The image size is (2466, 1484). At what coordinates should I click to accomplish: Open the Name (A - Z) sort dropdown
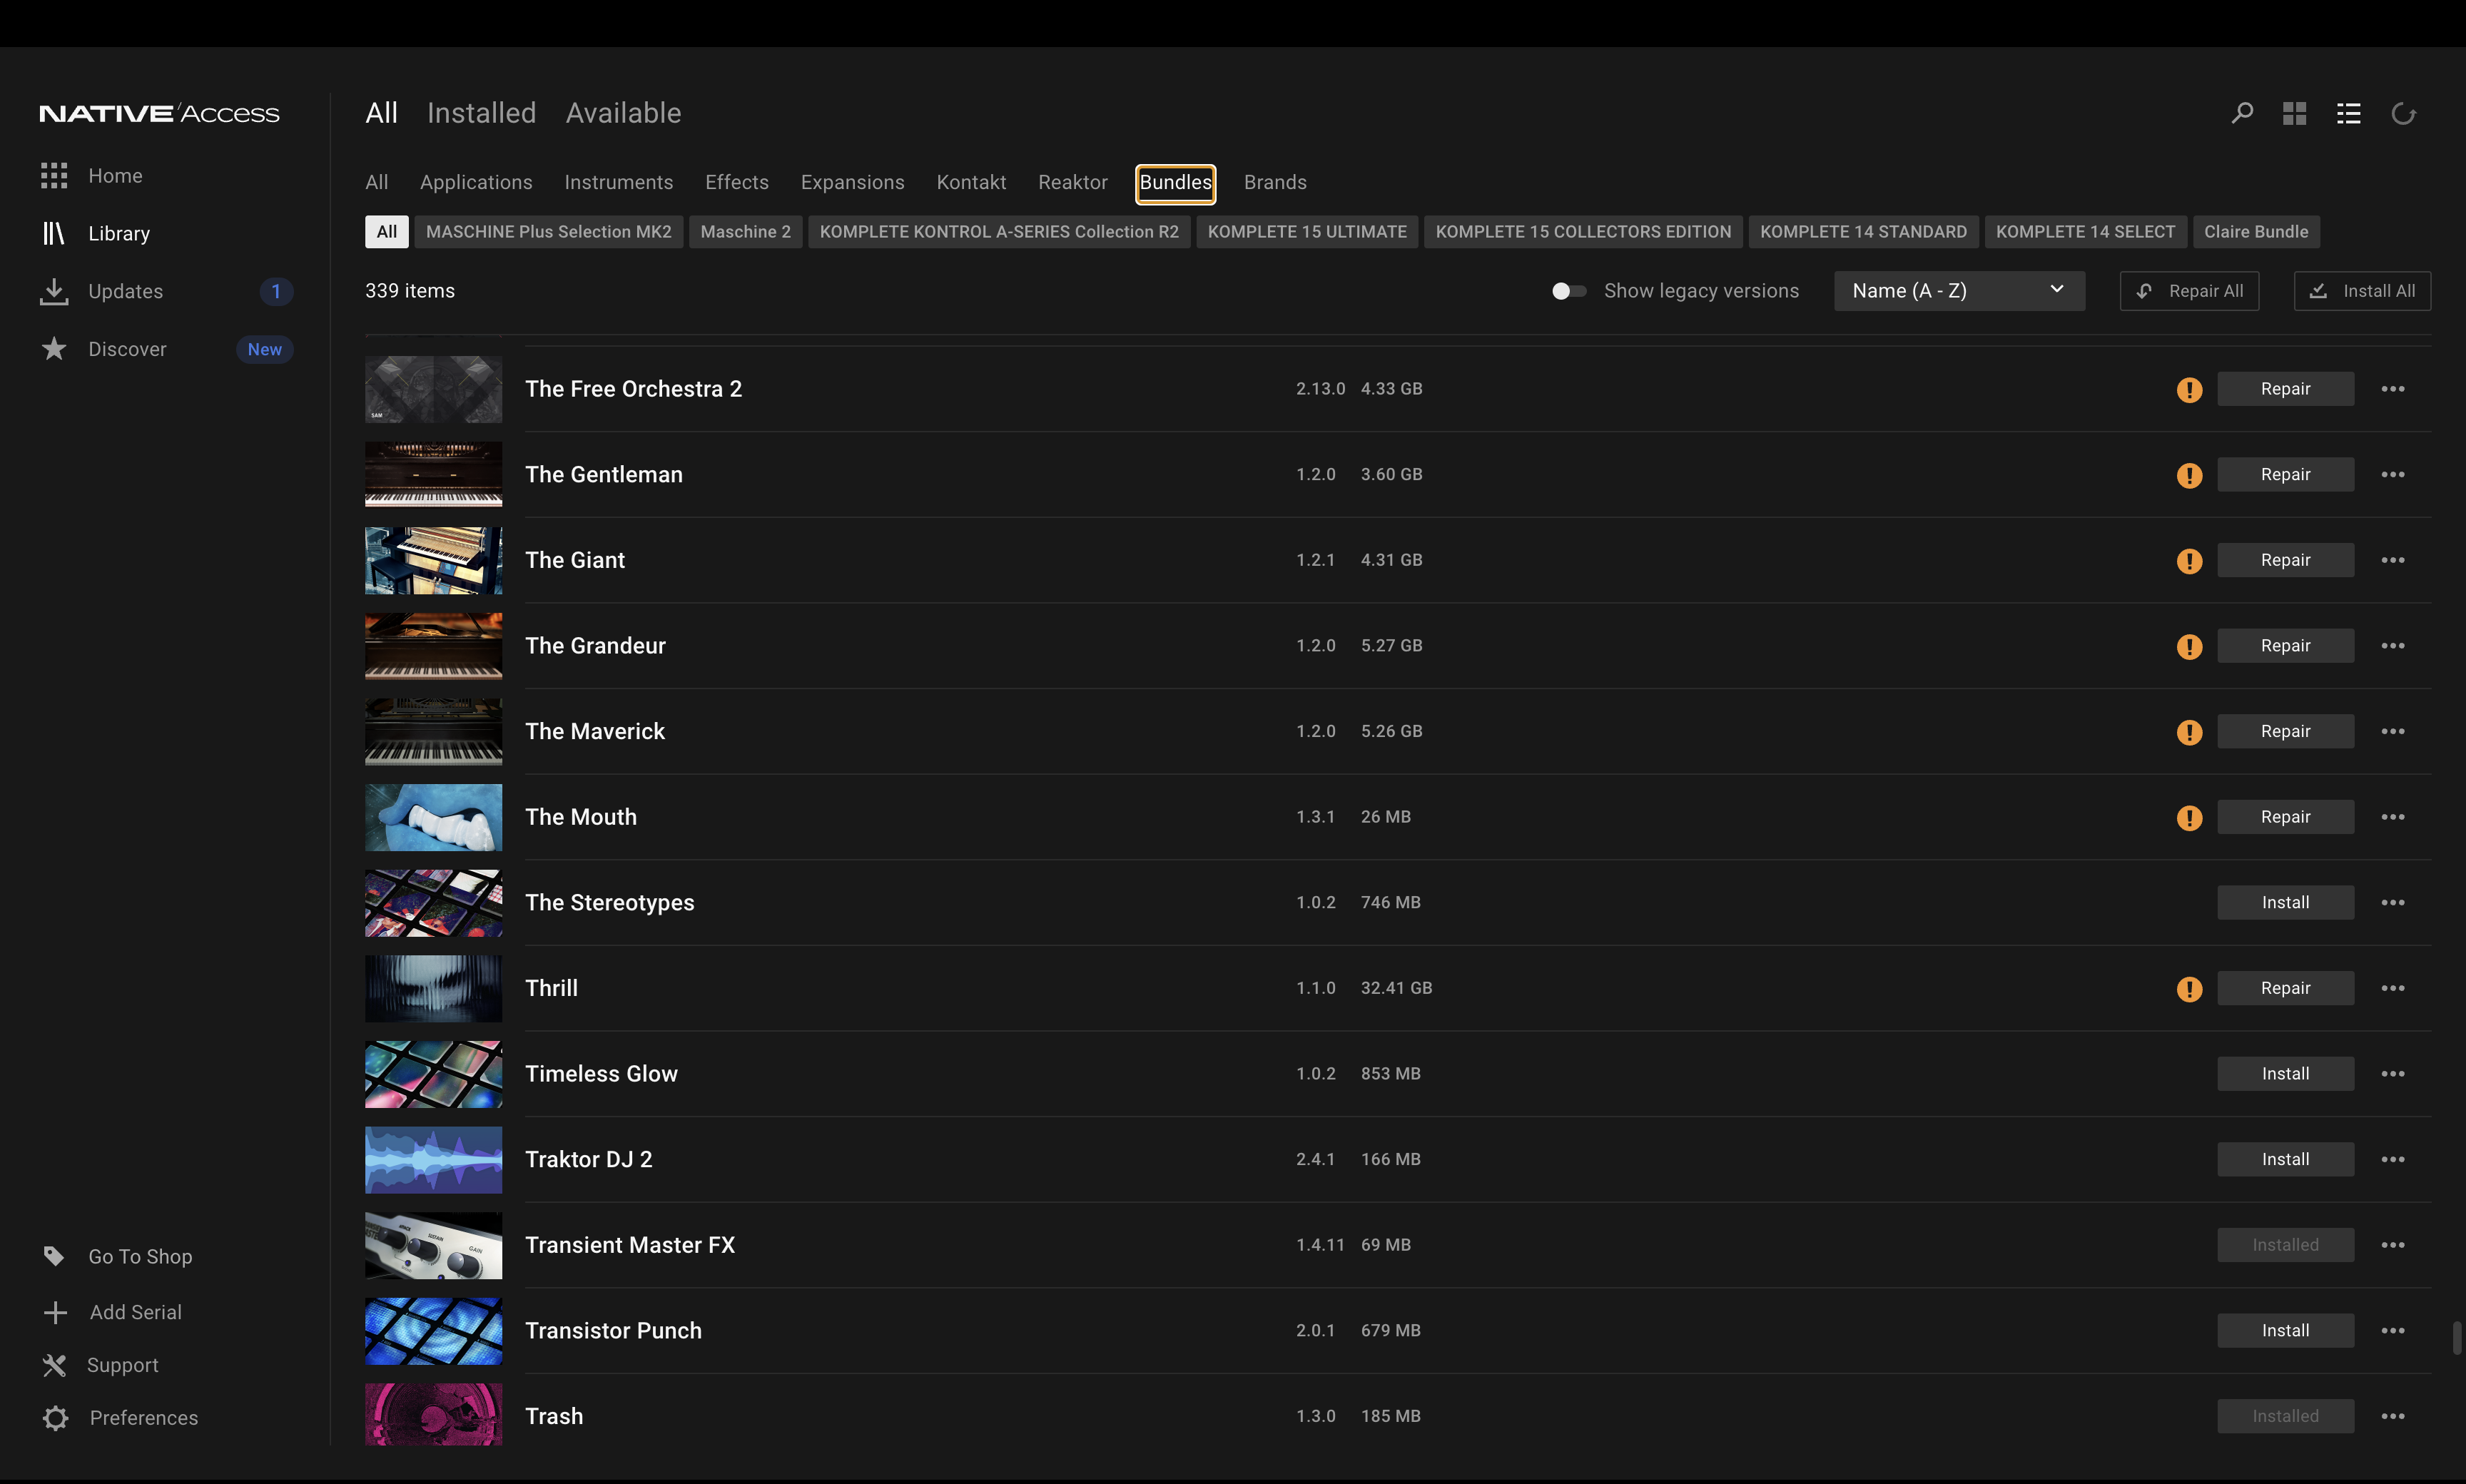pos(1959,291)
